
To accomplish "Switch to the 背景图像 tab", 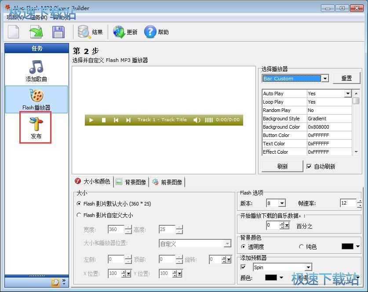I will [x=131, y=182].
